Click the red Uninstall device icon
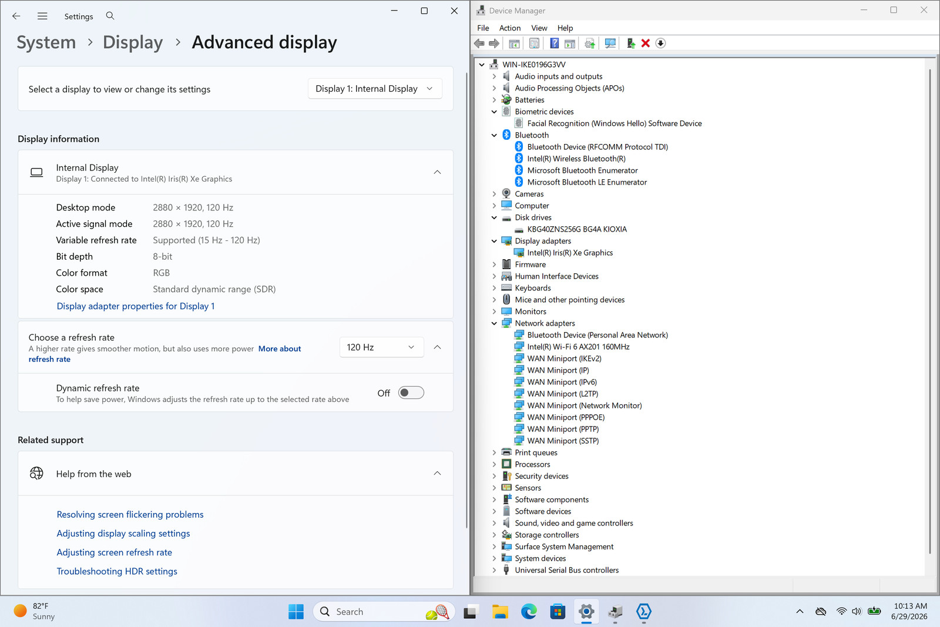 [x=645, y=43]
